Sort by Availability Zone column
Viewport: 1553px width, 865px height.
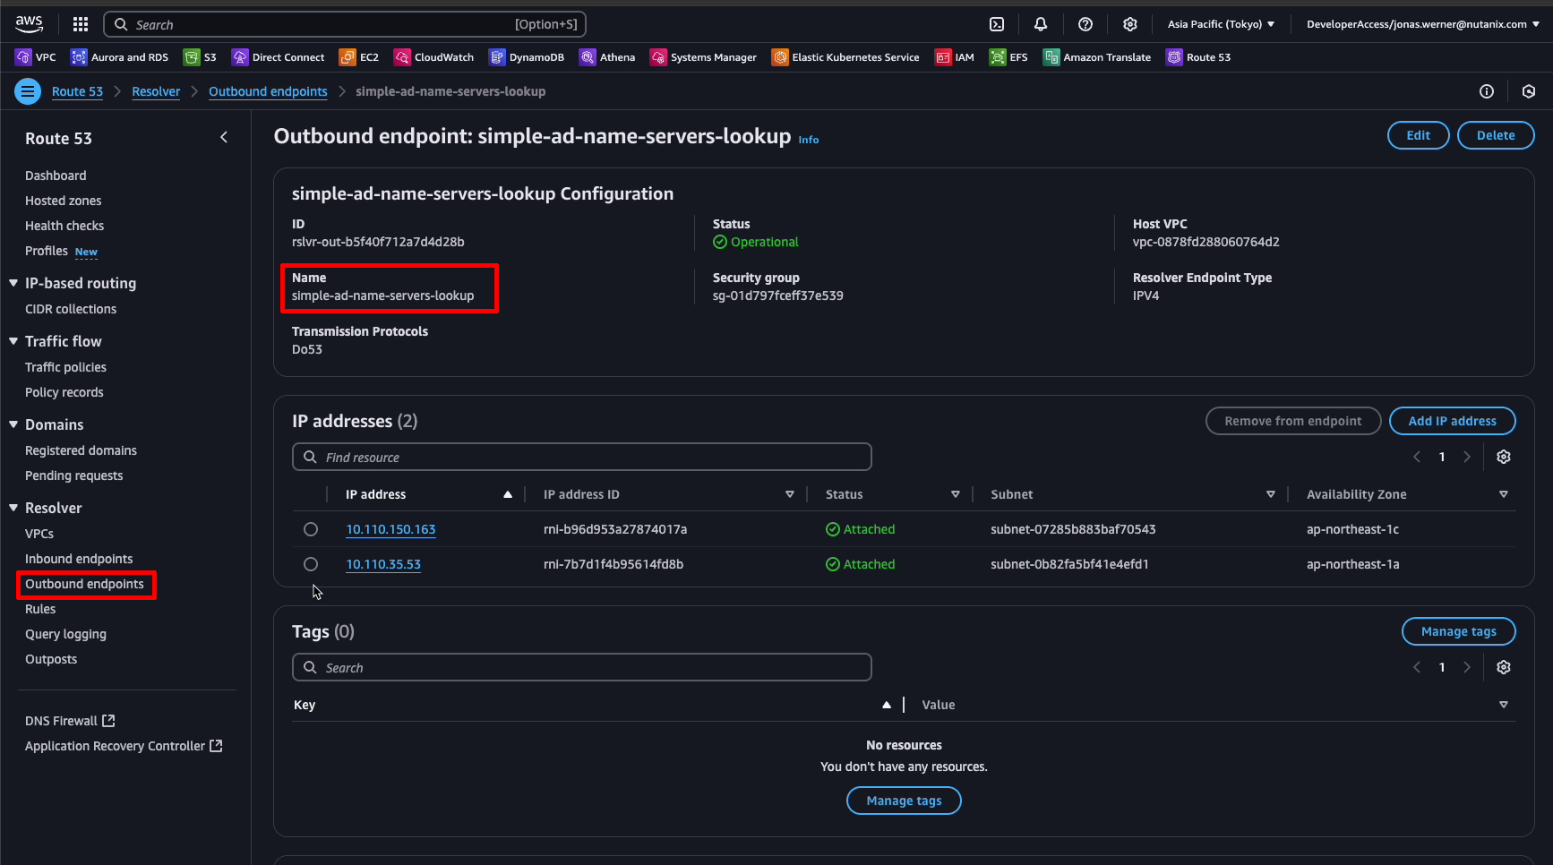tap(1503, 494)
